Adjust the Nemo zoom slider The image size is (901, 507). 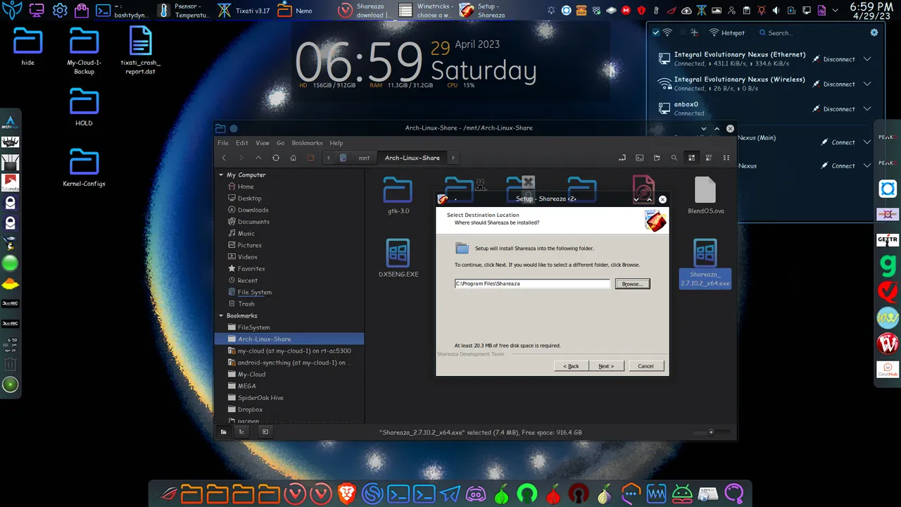tap(711, 432)
